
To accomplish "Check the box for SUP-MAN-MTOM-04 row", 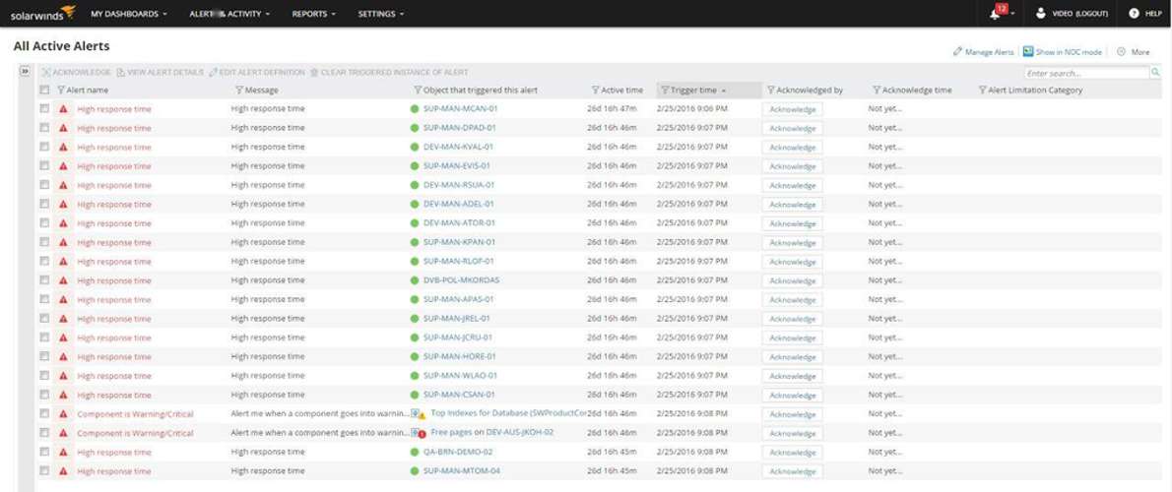I will pos(45,470).
